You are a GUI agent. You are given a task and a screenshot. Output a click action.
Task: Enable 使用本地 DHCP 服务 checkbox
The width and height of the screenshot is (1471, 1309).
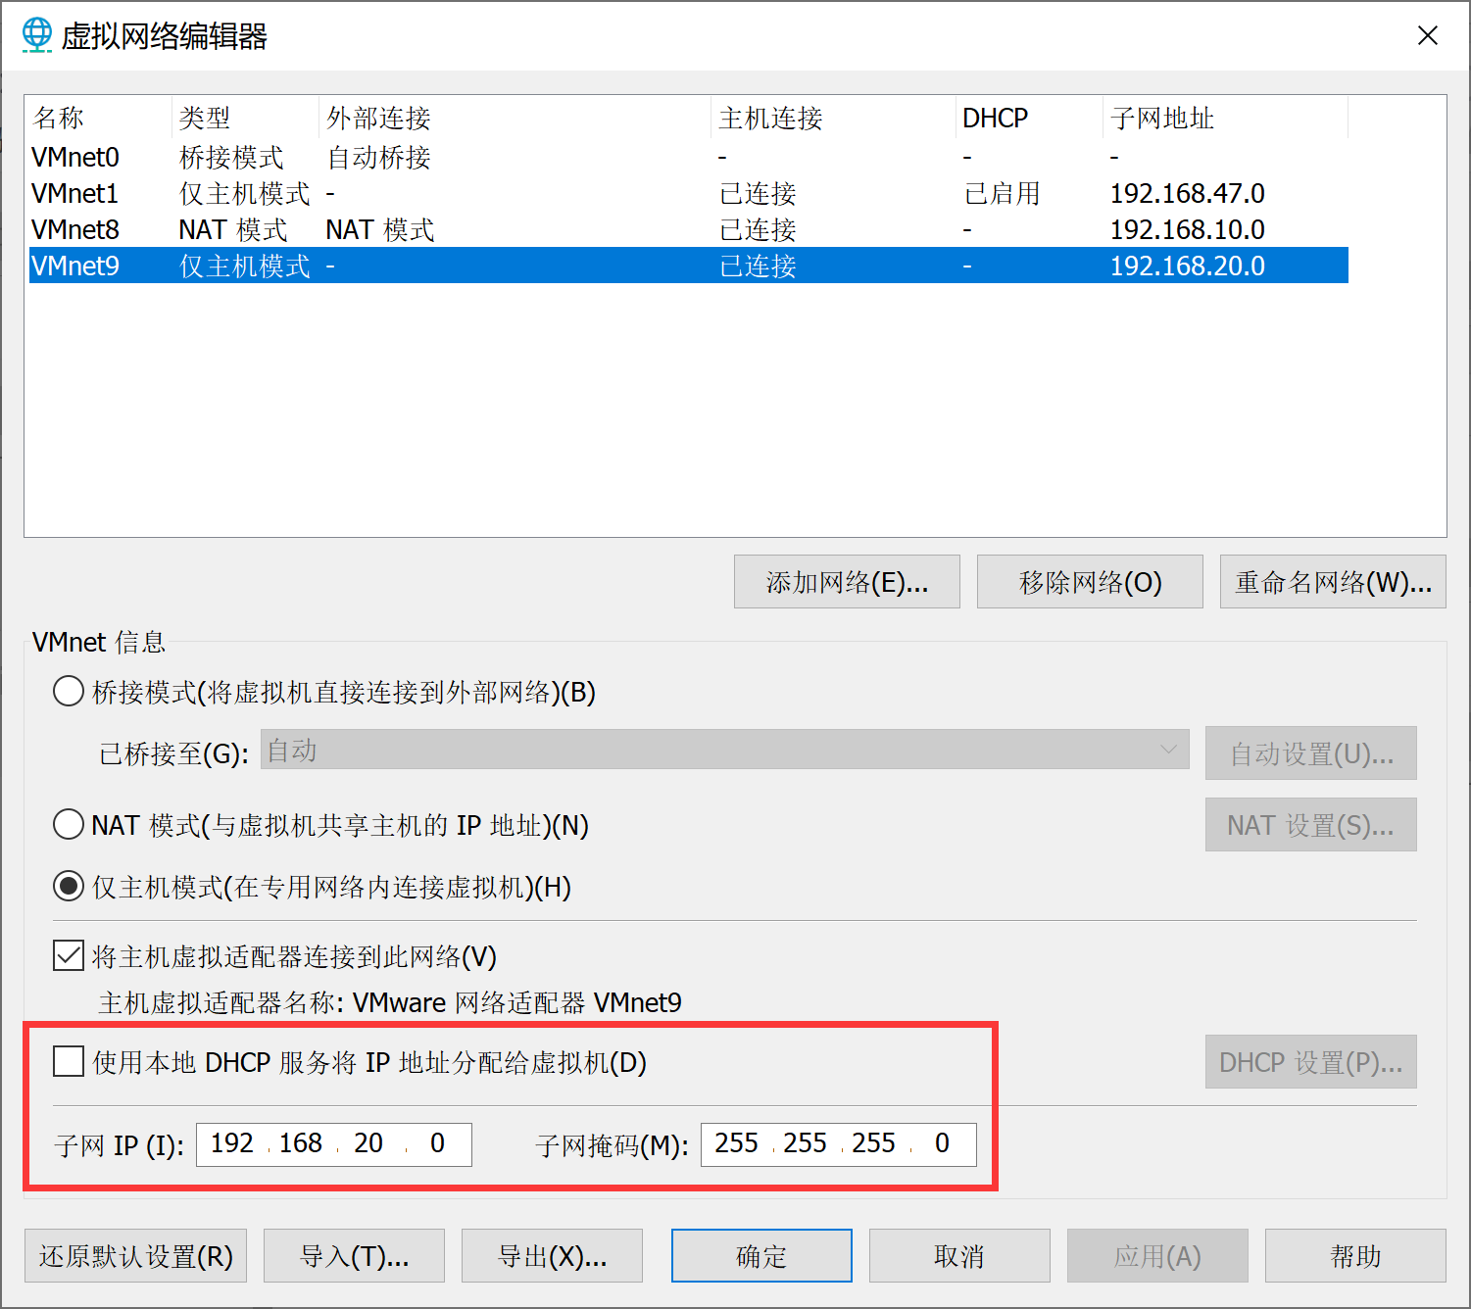69,1061
